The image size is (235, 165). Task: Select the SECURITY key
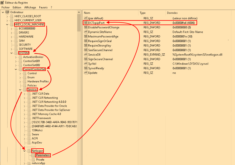[x=25, y=45]
